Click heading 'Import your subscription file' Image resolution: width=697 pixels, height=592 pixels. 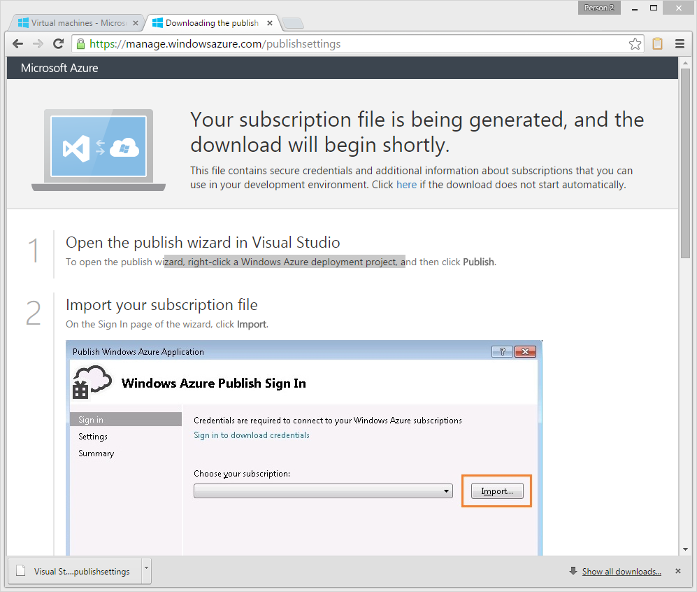[x=161, y=304]
